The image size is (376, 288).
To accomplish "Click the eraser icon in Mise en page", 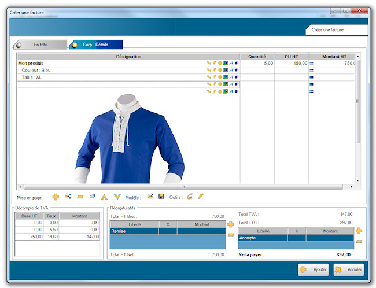I will 92,197.
